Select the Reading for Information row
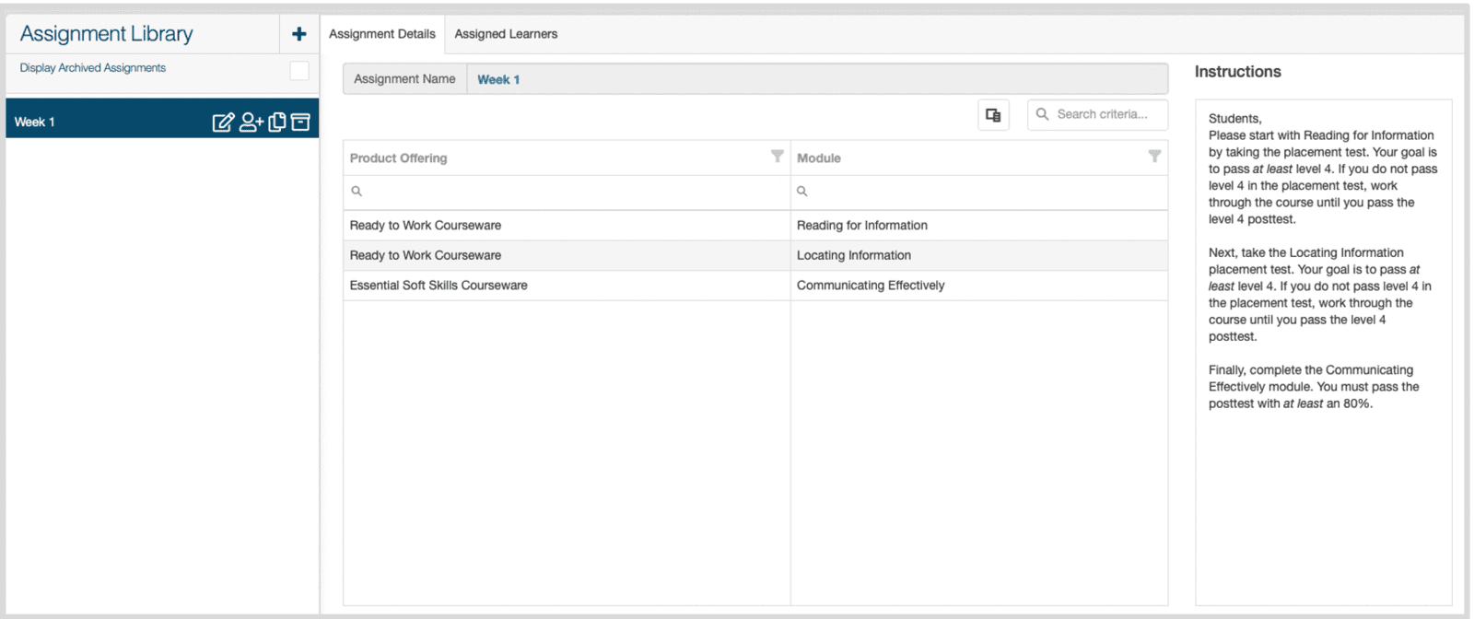1474x619 pixels. click(862, 226)
